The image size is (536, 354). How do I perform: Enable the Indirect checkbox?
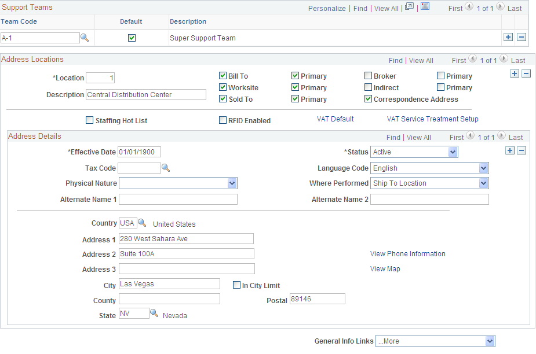pos(368,87)
